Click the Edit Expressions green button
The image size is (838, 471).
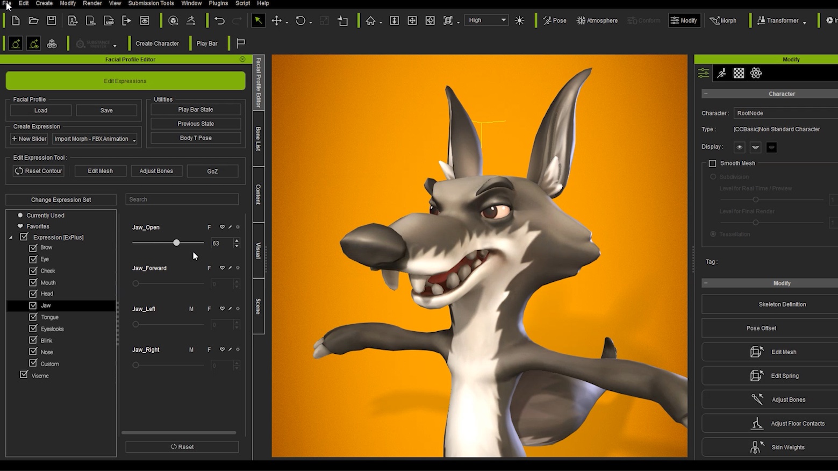coord(125,81)
